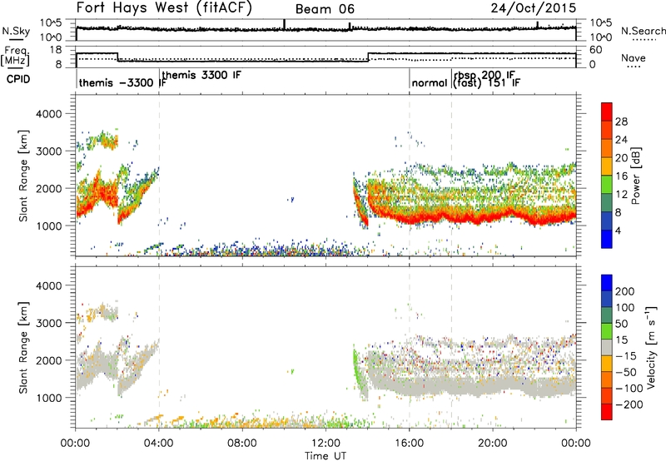The image size is (666, 461).
Task: Click the 'N.Search' legend label
Action: click(x=643, y=31)
